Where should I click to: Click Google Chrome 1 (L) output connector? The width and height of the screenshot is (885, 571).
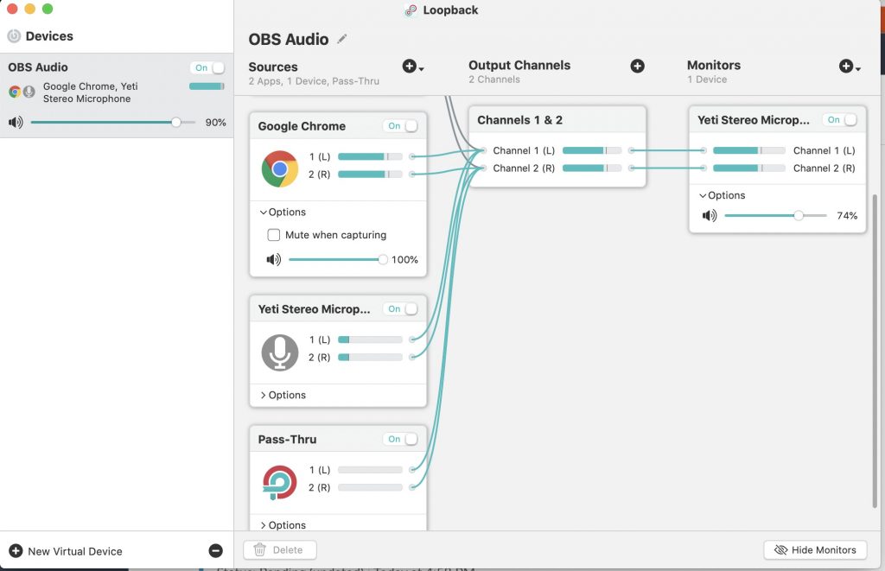pyautogui.click(x=412, y=156)
